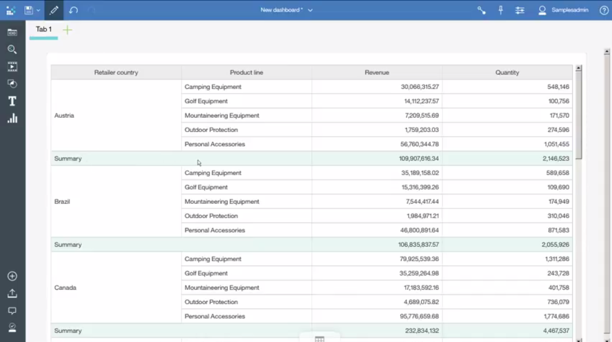Open the properties sliders icon
Screen dimensions: 612x342
pos(520,10)
